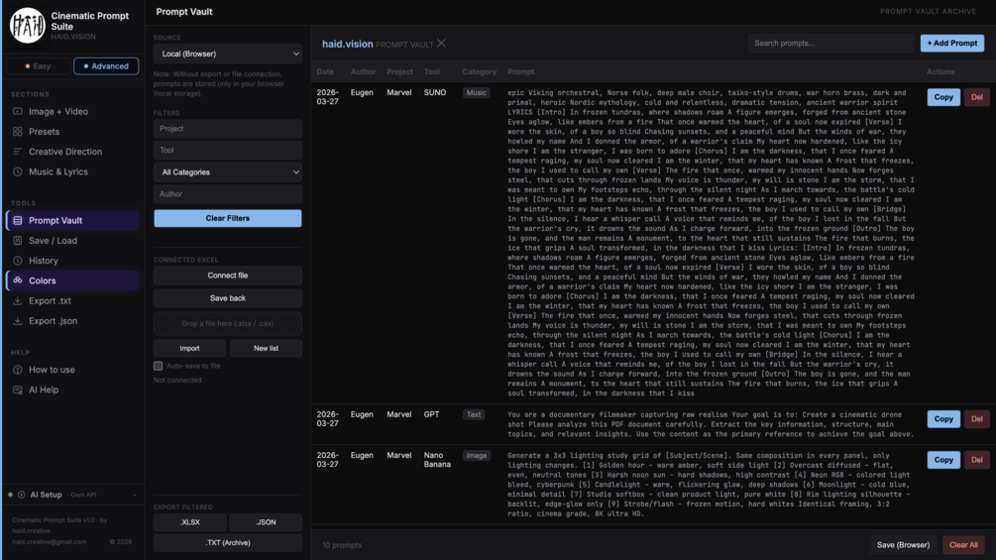Click the Image + Video section icon
The width and height of the screenshot is (996, 560).
coord(18,111)
